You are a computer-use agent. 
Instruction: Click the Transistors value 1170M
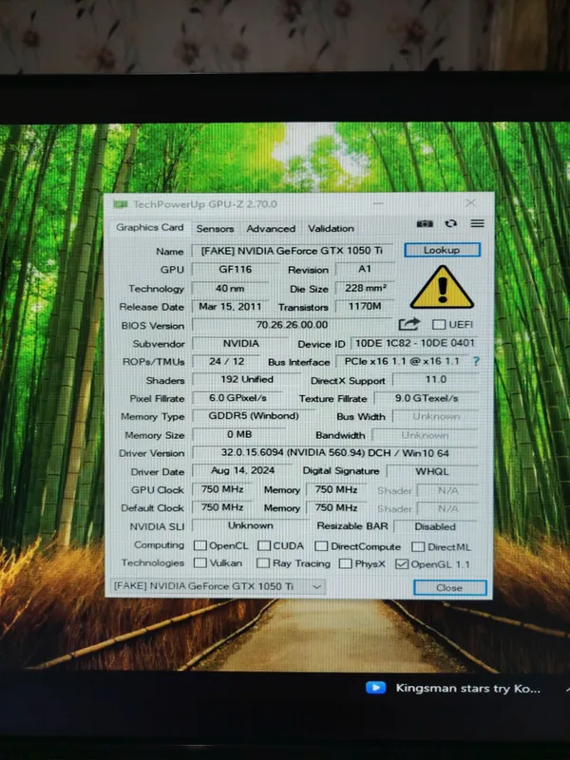(365, 306)
